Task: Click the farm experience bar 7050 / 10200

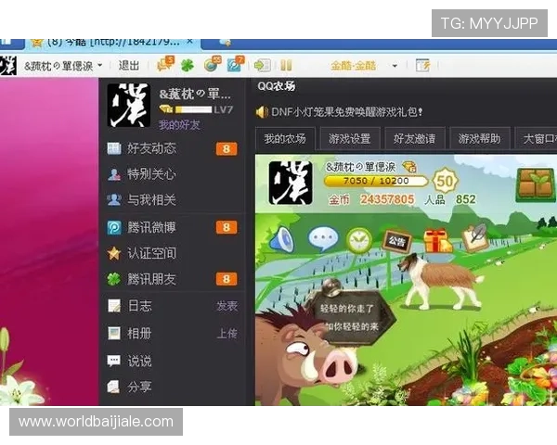Action: [376, 181]
